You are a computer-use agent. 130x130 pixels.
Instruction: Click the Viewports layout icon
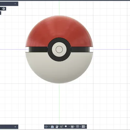pos(83,126)
